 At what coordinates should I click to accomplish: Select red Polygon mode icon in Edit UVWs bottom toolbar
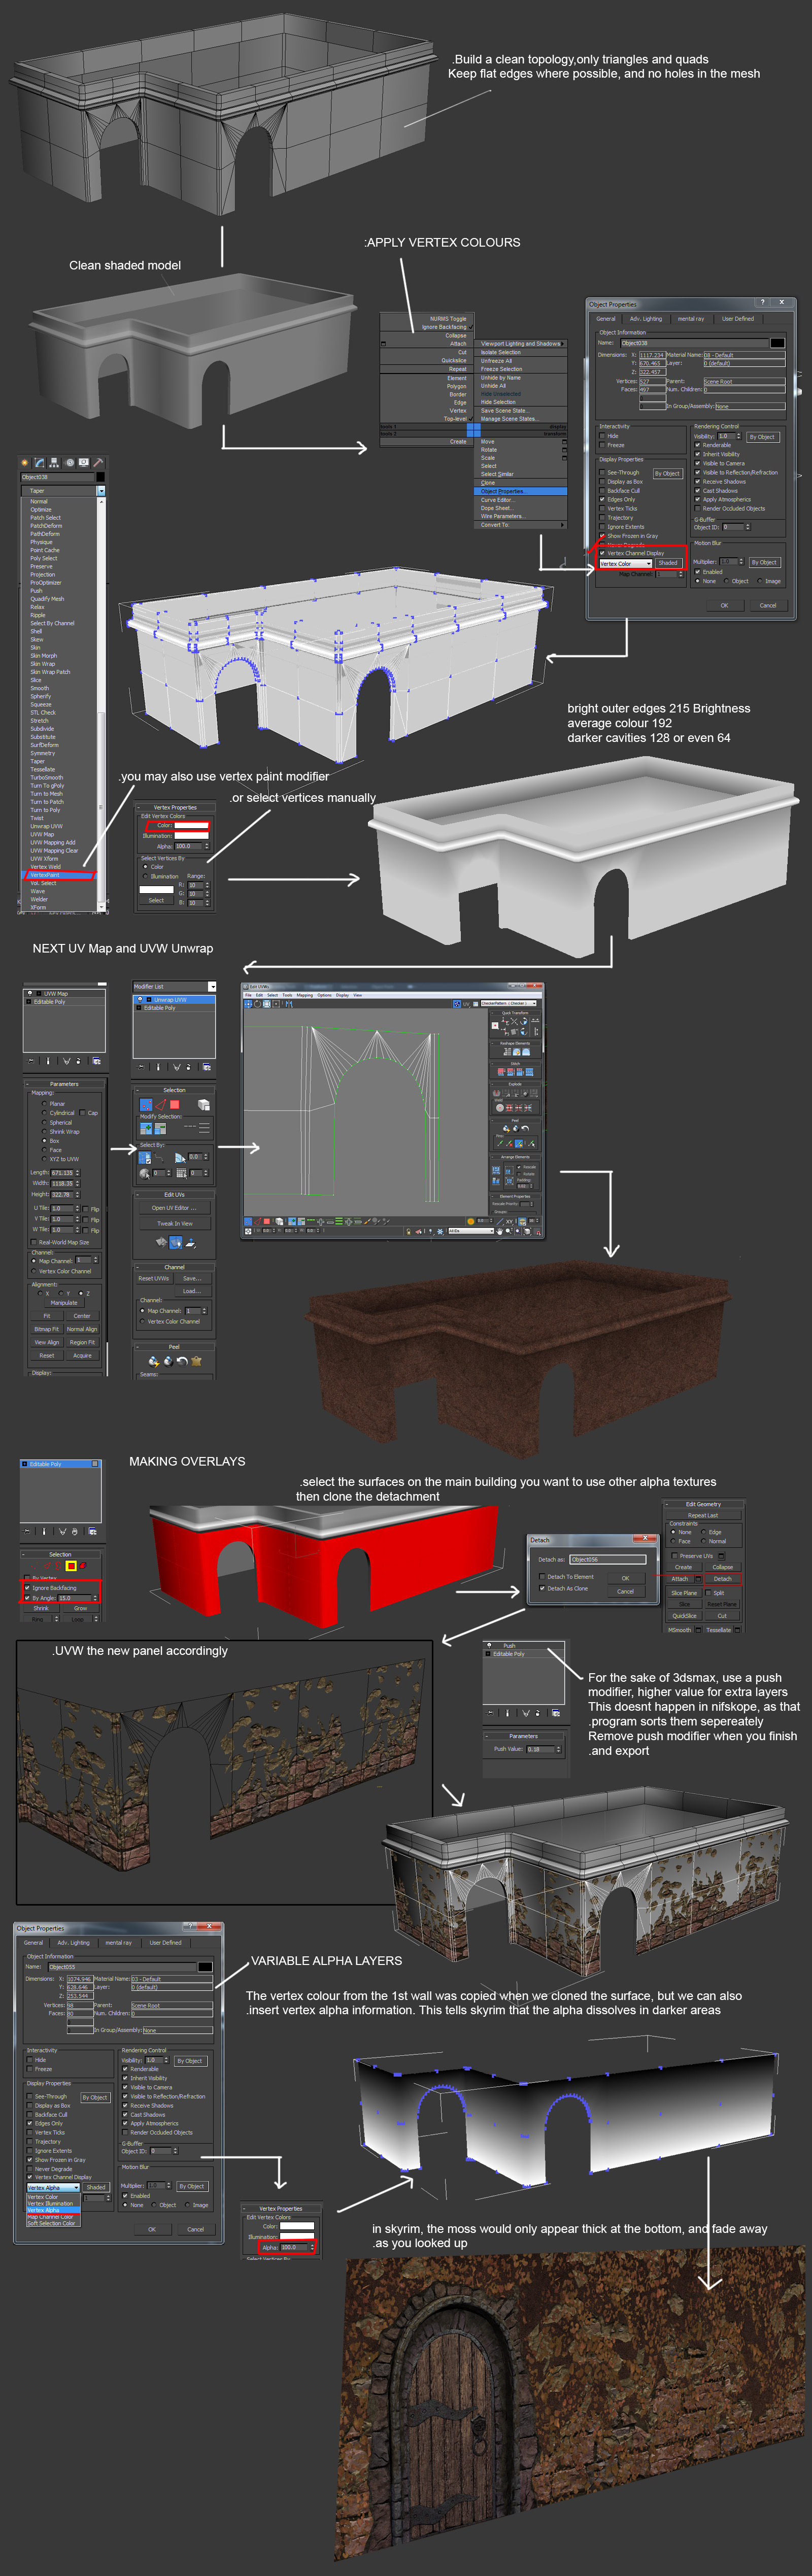(x=267, y=1221)
